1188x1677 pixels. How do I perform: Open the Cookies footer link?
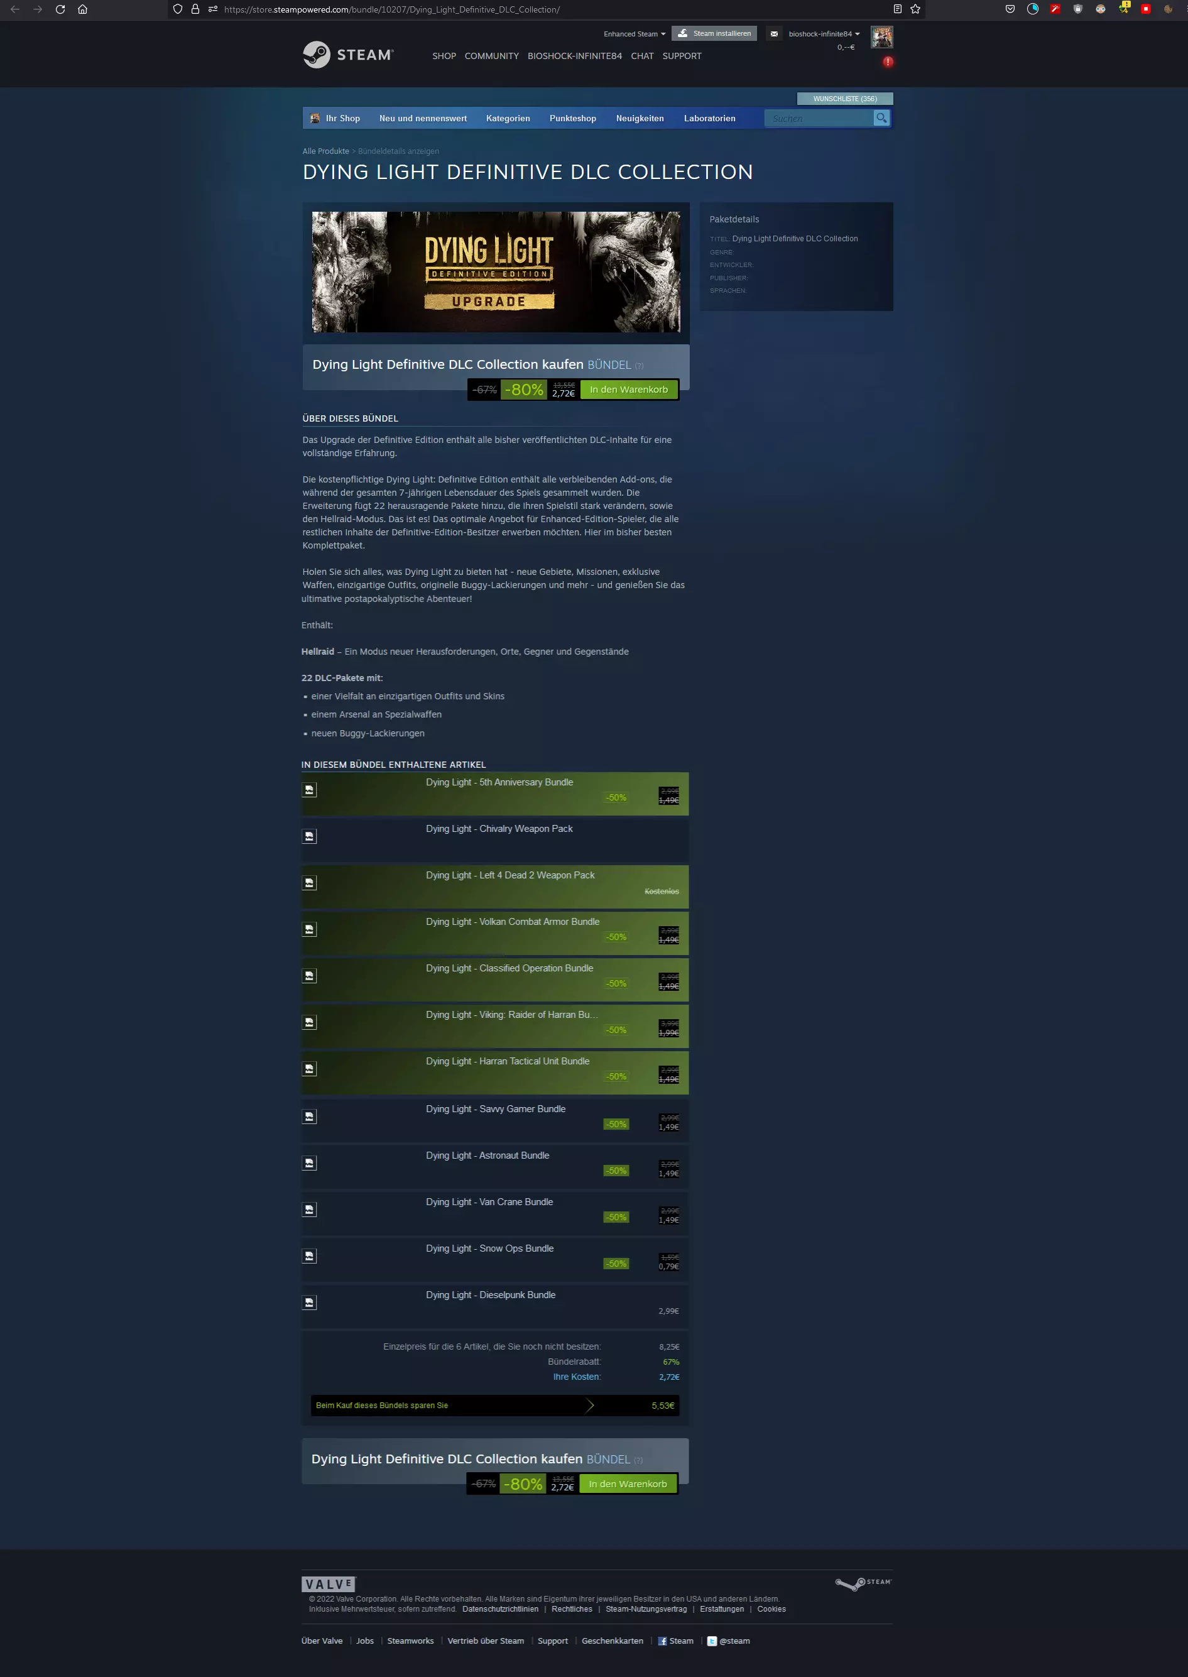coord(771,1609)
